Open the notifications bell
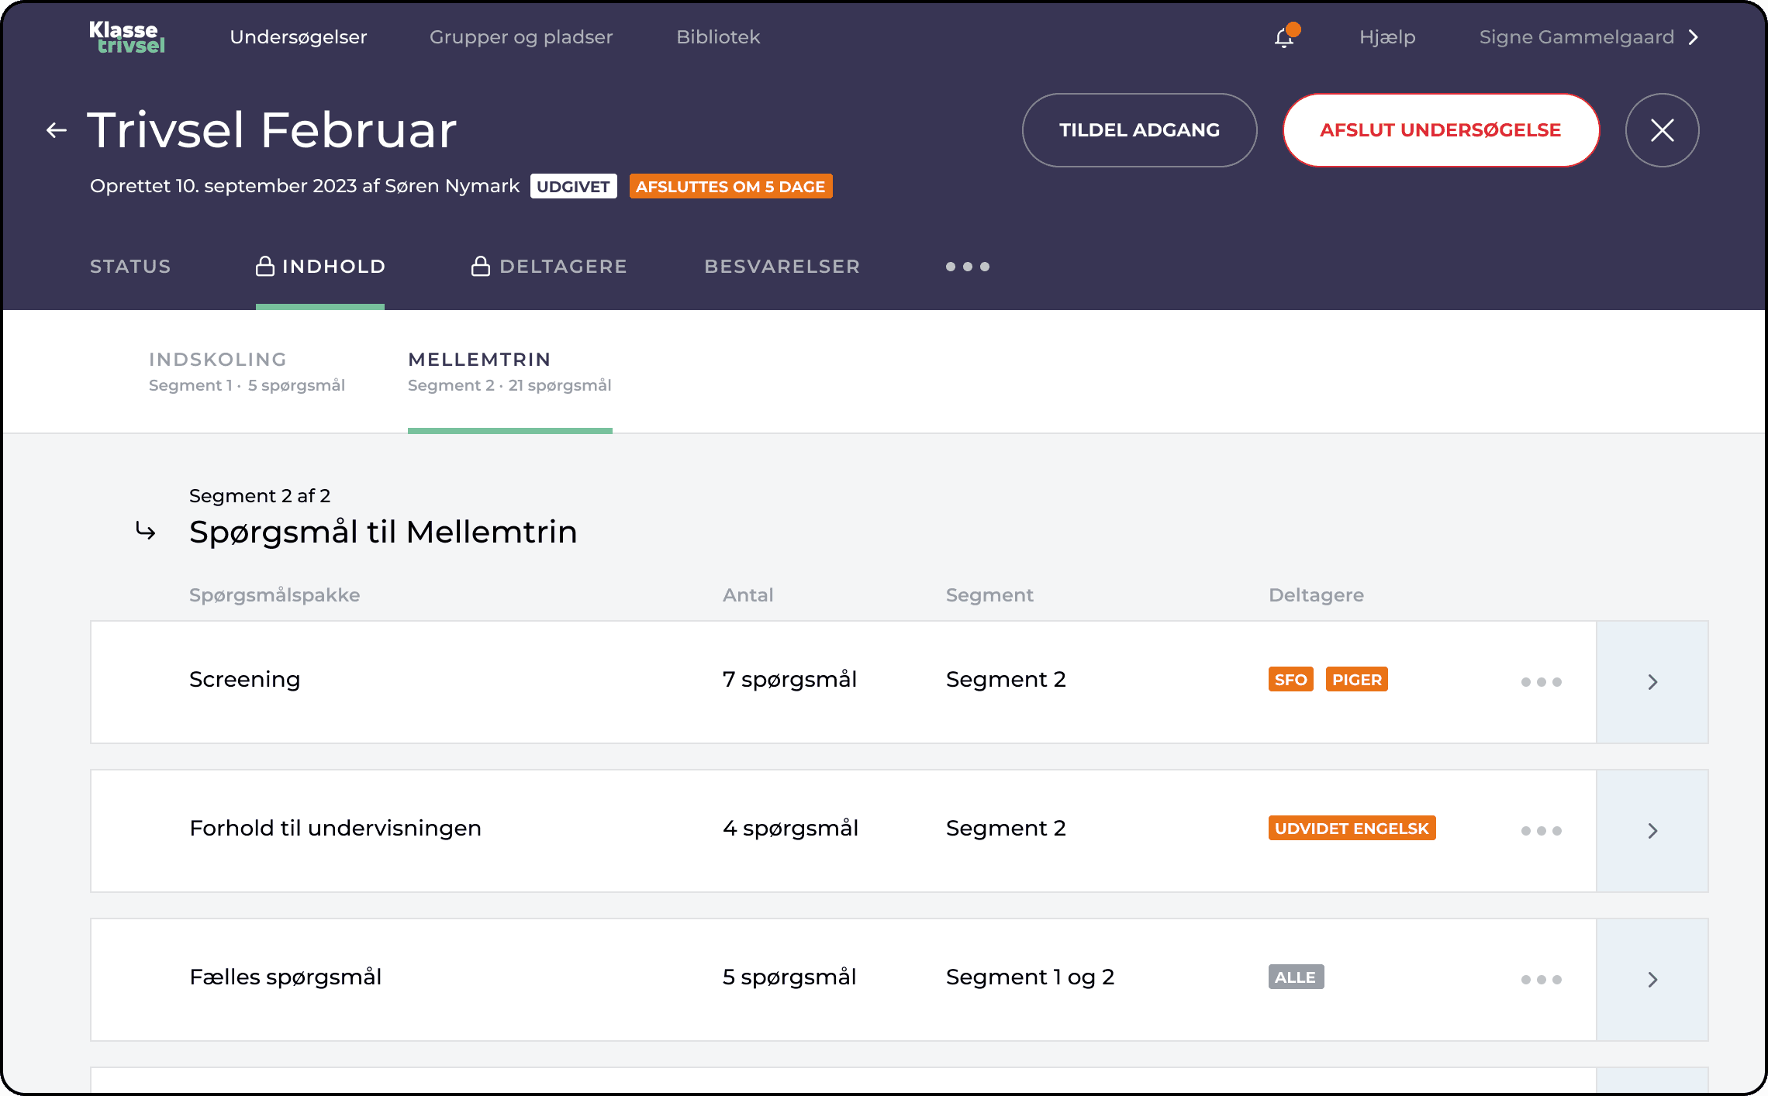This screenshot has width=1768, height=1096. coord(1286,36)
